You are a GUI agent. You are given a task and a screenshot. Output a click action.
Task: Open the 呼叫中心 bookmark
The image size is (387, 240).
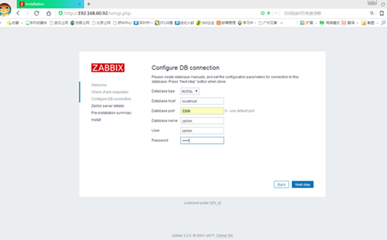point(122,23)
